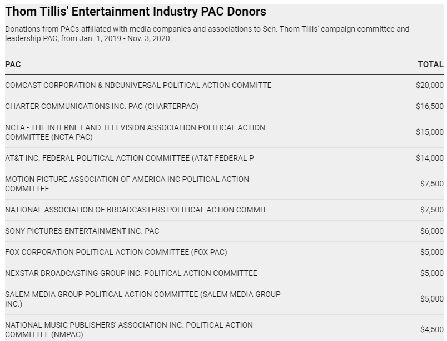Click the PAC column header
The image size is (447, 341).
click(13, 65)
